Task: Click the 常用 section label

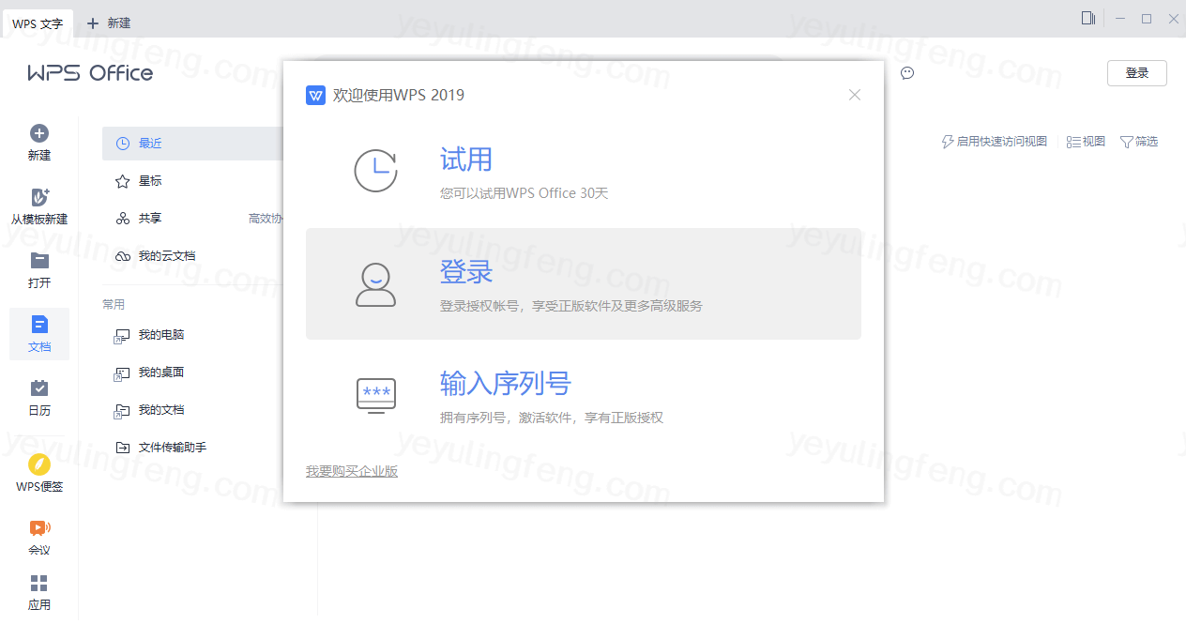Action: coord(114,305)
